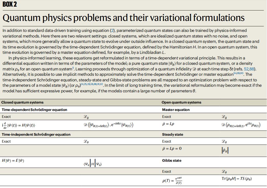This screenshot has height=188, width=267.
Task: Click the Gibbs state formula ρ(T)
Action: point(172,181)
